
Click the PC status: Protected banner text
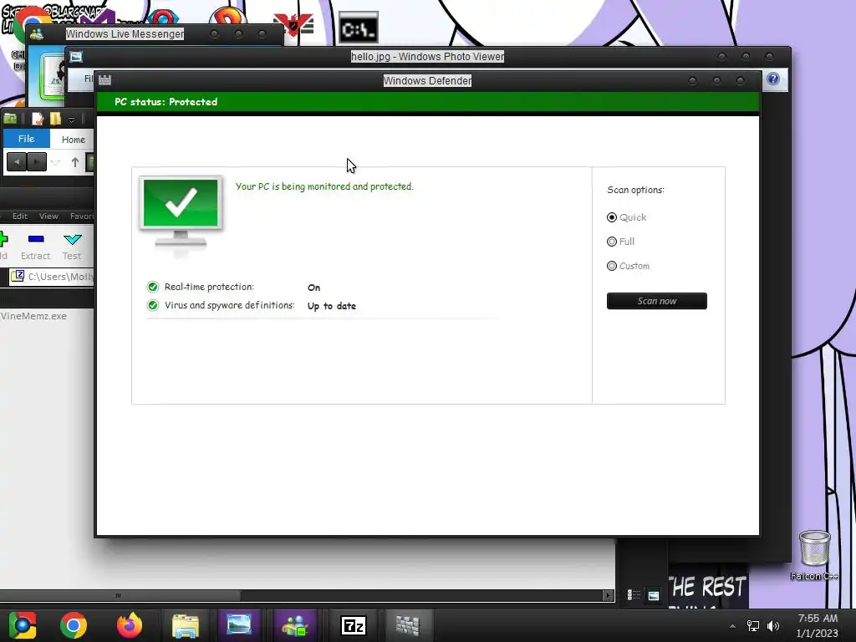tap(166, 101)
